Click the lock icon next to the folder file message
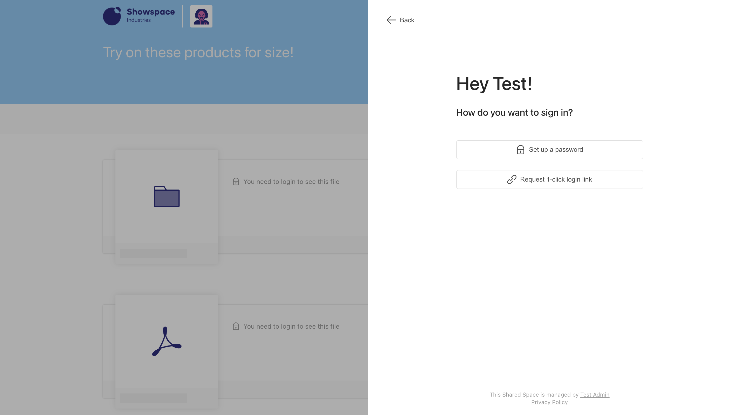Screen dimensions: 731x415 (x=236, y=182)
